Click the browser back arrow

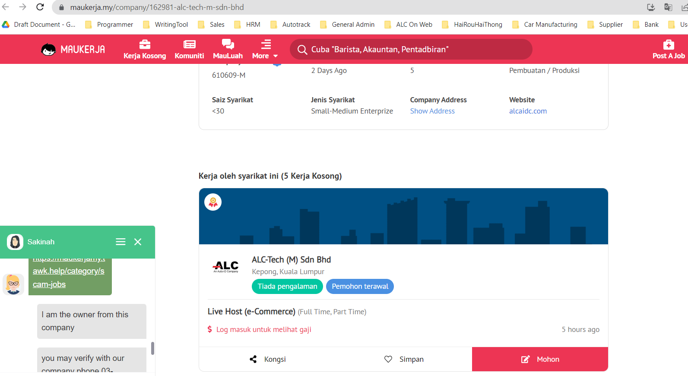[6, 7]
